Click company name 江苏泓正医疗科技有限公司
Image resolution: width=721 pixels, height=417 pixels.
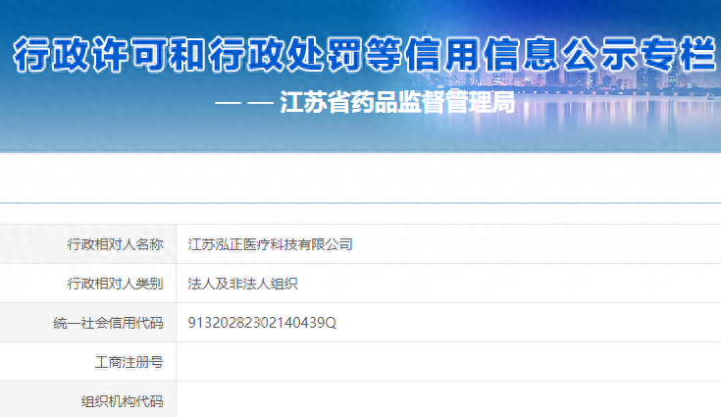270,244
